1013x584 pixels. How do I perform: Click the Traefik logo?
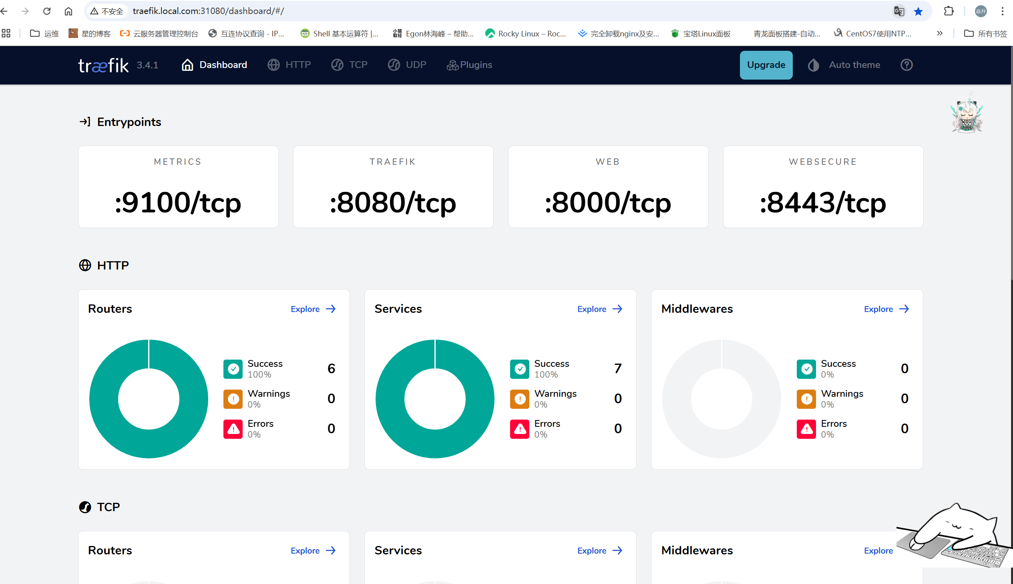point(103,65)
